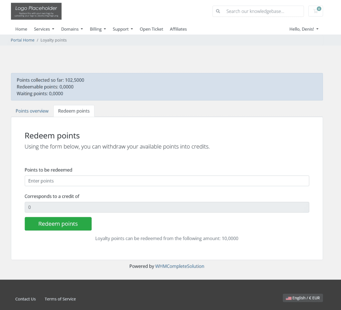The width and height of the screenshot is (341, 310).
Task: Click the search magnifier icon
Action: (x=218, y=11)
